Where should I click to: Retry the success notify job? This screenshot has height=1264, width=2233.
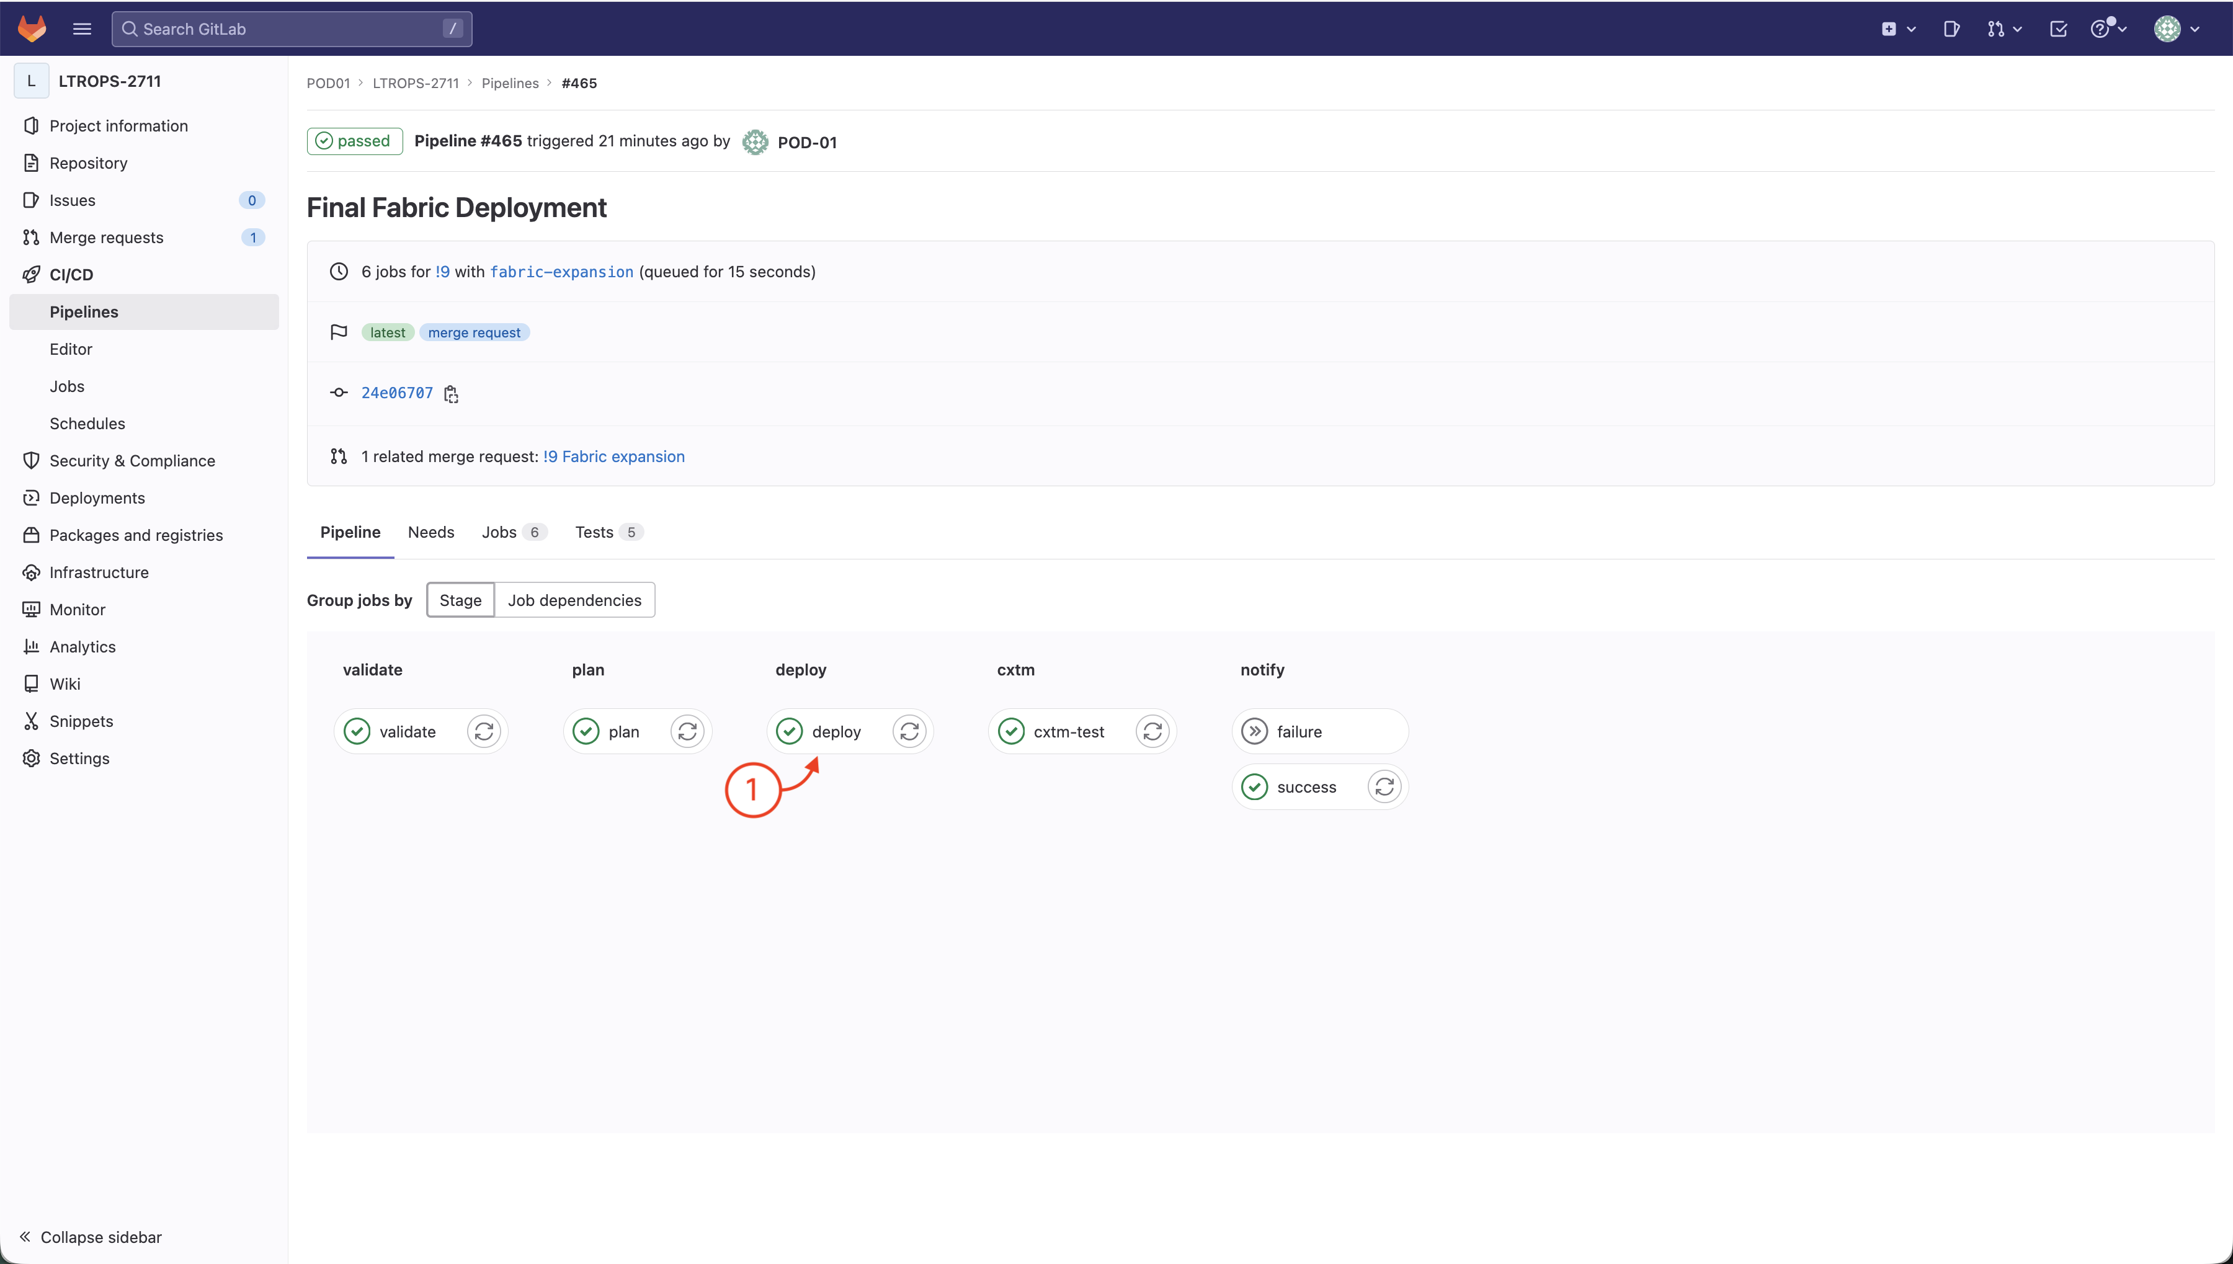pyautogui.click(x=1384, y=788)
